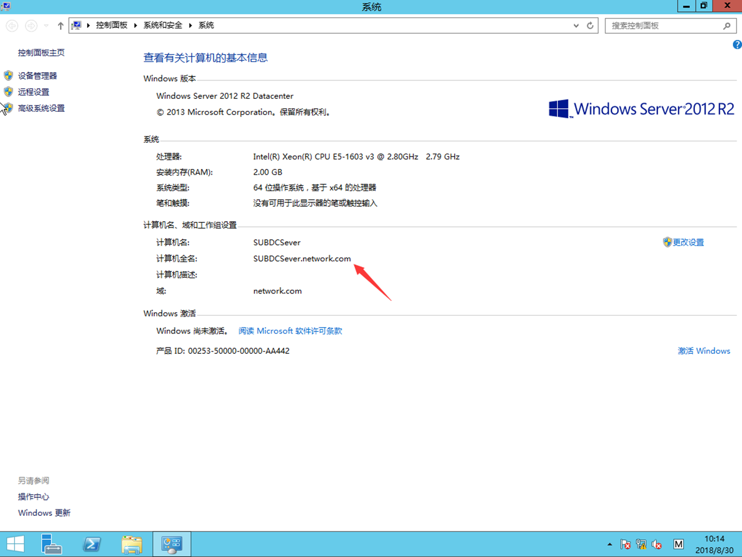
Task: Click the shield icon beside 远程设置
Action: coord(9,91)
